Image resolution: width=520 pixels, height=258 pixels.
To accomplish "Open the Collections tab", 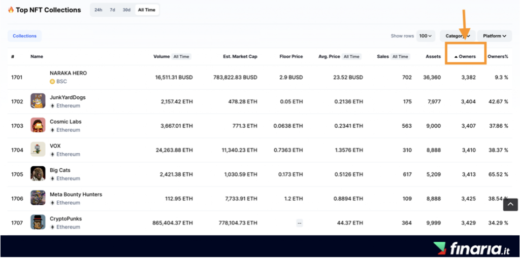I will (x=24, y=36).
